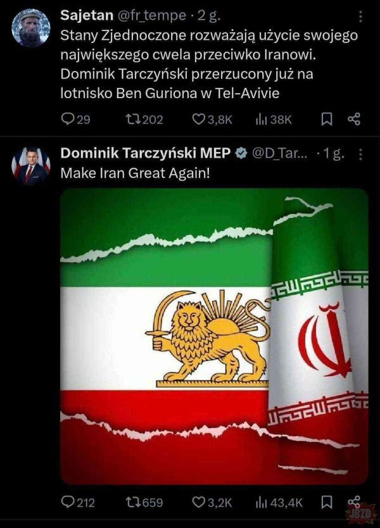The width and height of the screenshot is (380, 528).
Task: Open the Iran flags image
Action: [214, 336]
